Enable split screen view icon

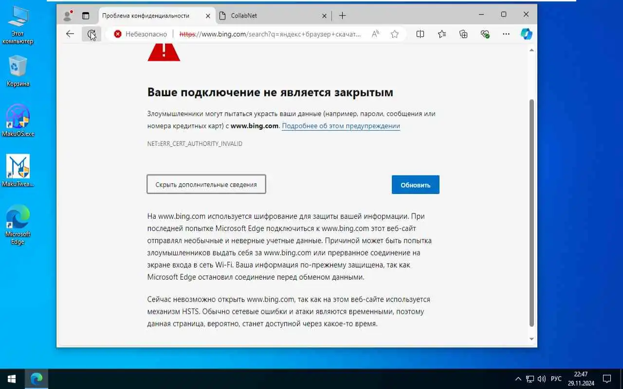click(x=421, y=34)
